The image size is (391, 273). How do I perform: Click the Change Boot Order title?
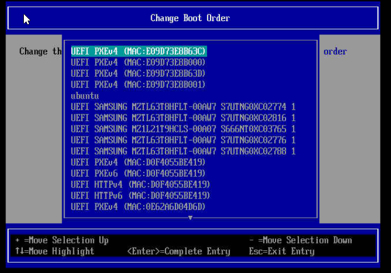tap(190, 18)
